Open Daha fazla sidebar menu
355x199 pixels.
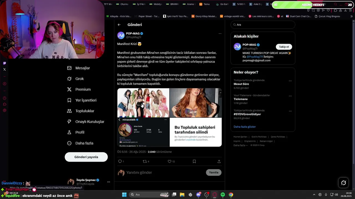(80, 143)
